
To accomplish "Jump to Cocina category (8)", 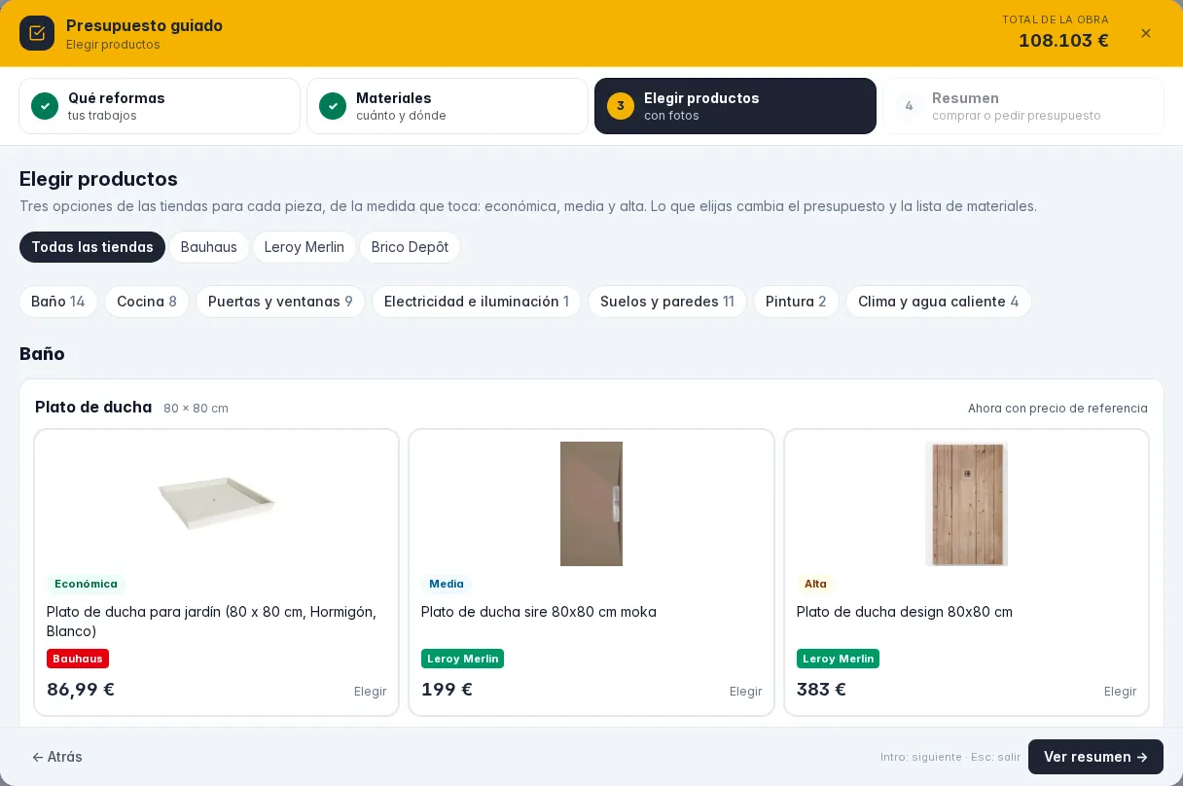I will (x=147, y=302).
